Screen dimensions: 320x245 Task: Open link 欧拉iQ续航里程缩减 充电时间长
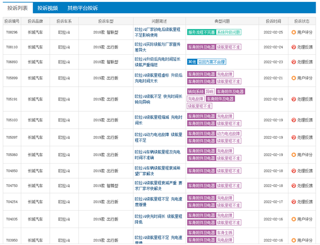159,120
